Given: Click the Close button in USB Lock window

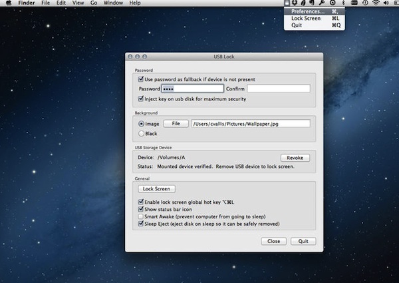Looking at the screenshot, I should pos(273,241).
